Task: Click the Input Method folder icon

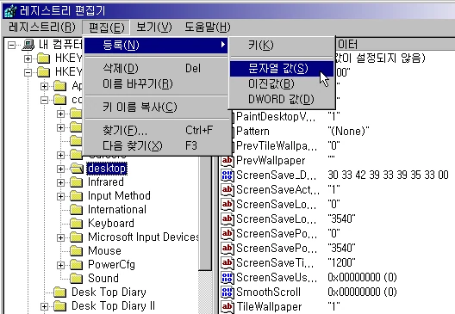Action: tap(77, 196)
